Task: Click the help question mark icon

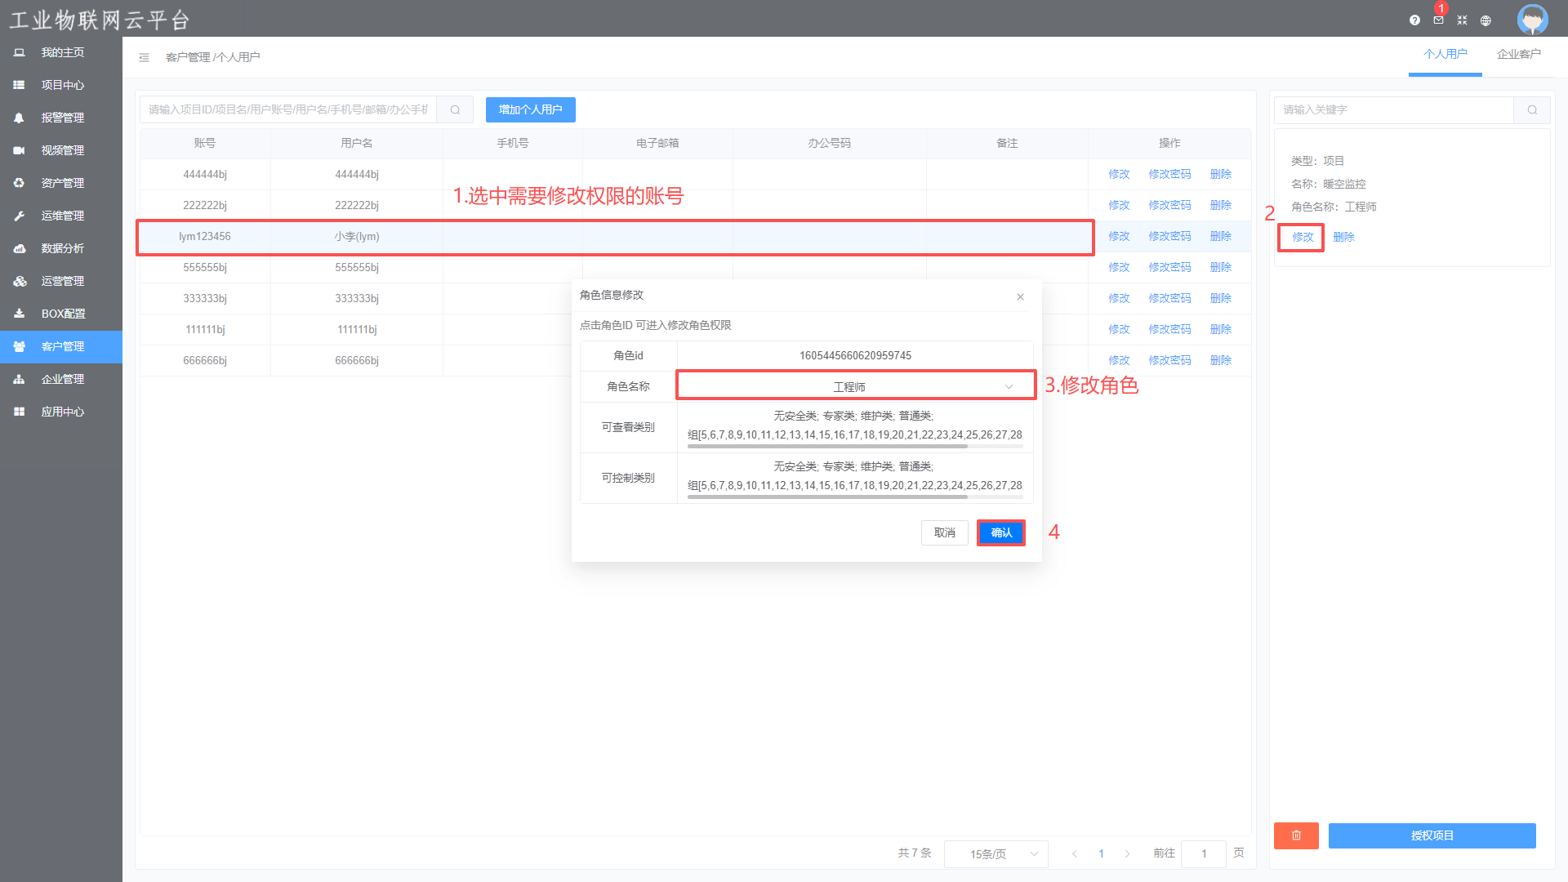Action: click(1414, 20)
